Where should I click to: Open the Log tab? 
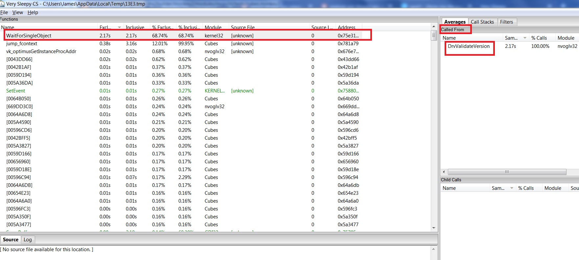(28, 240)
